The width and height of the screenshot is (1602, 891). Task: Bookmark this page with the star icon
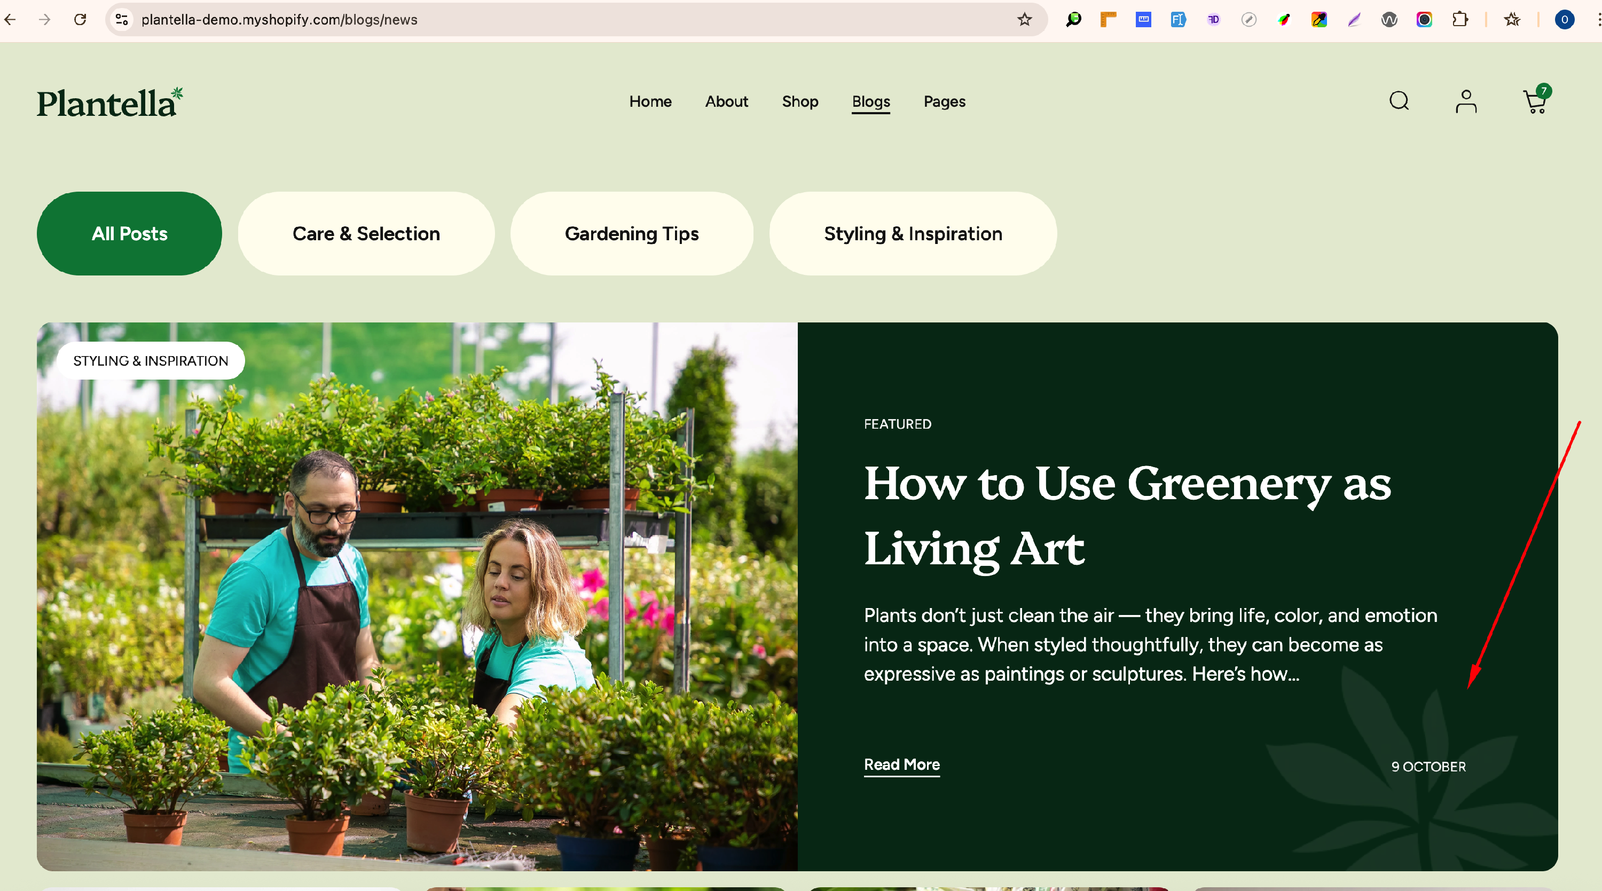(1024, 19)
